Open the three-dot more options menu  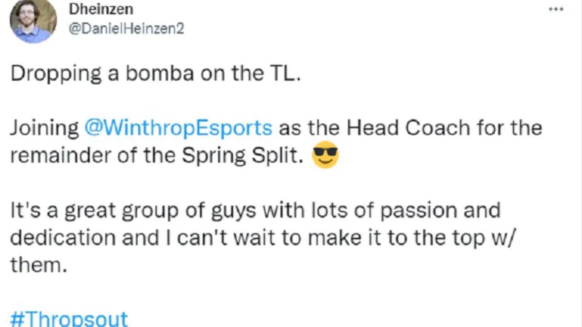click(x=555, y=9)
